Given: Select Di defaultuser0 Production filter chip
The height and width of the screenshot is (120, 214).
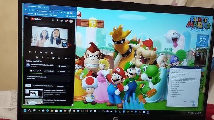Looking at the screenshot, I should (43, 86).
